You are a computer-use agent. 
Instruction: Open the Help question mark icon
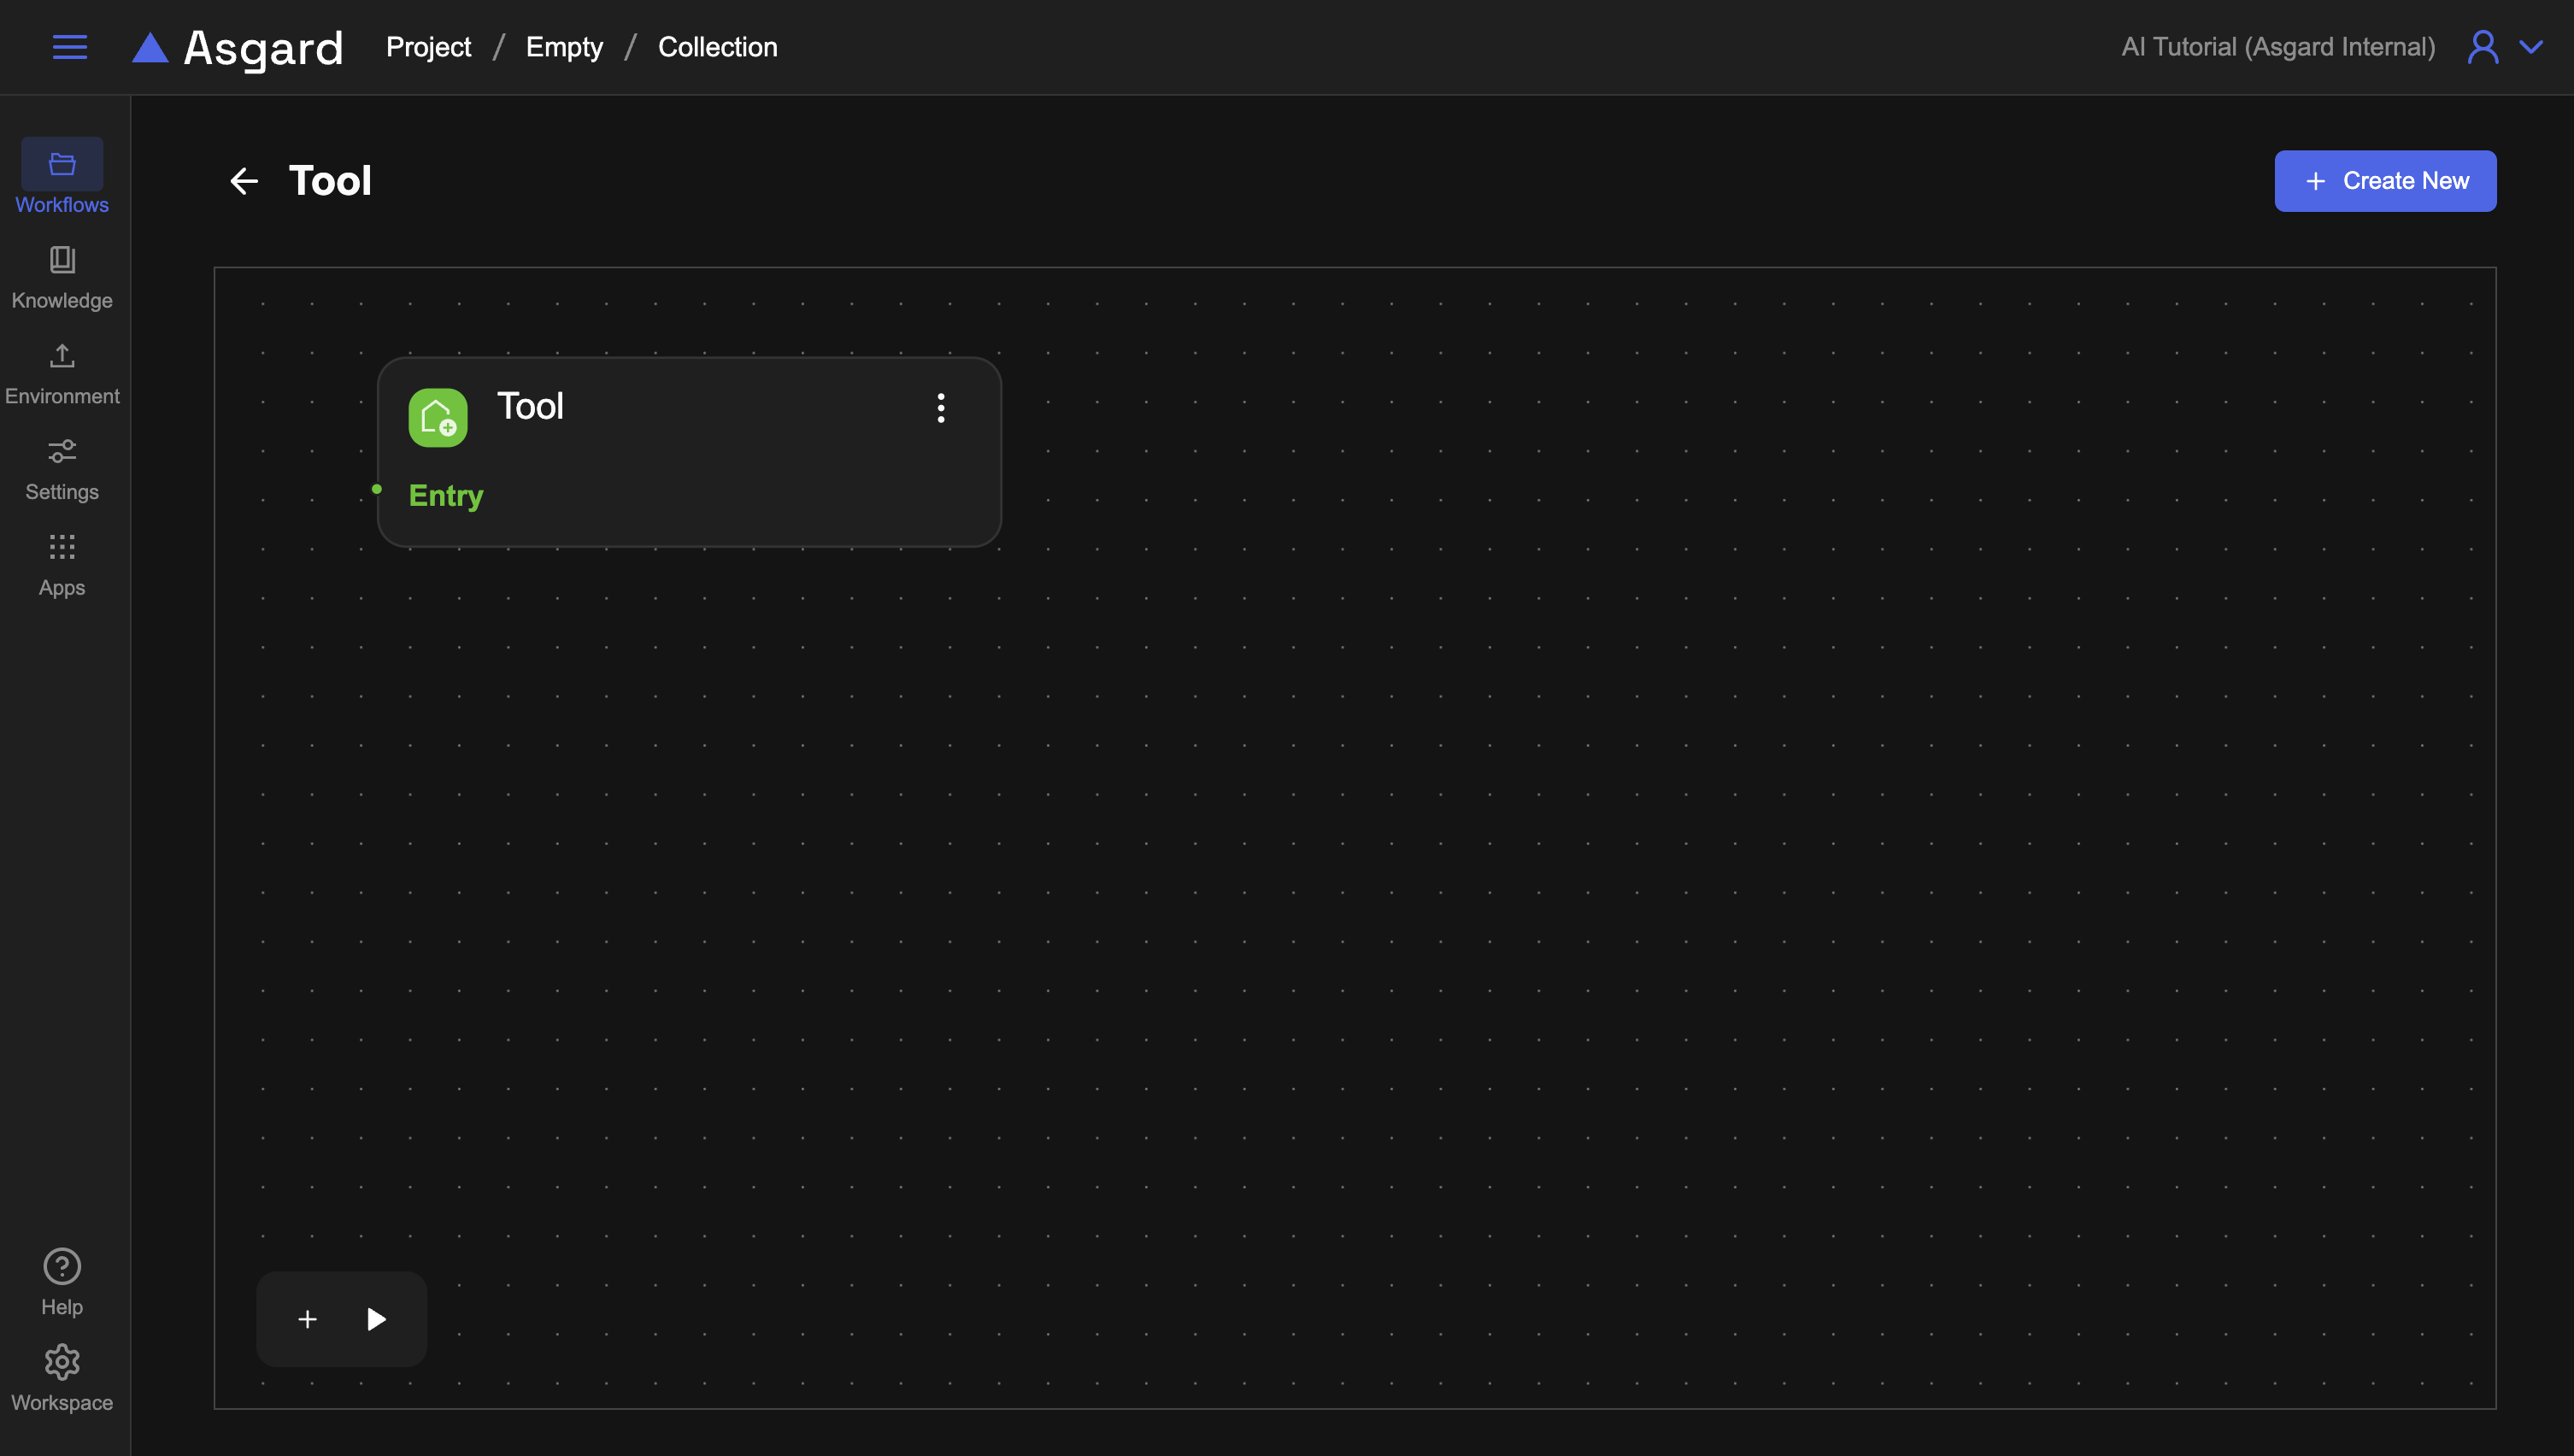point(62,1266)
